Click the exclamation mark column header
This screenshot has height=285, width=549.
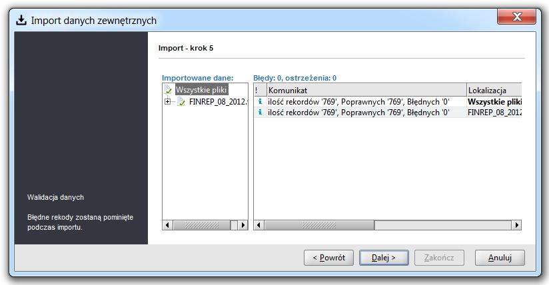[260, 90]
